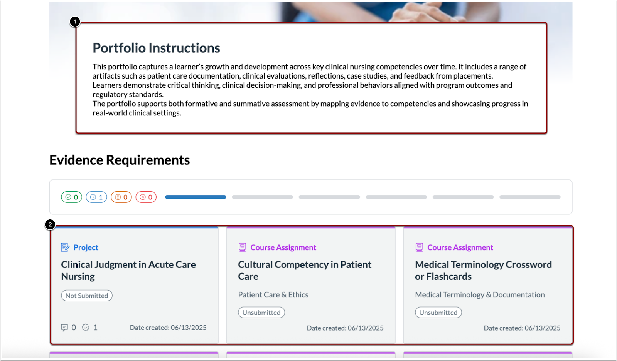The width and height of the screenshot is (617, 361).
Task: Click the Unsubmitted badge on Medical Terminology card
Action: 438,312
